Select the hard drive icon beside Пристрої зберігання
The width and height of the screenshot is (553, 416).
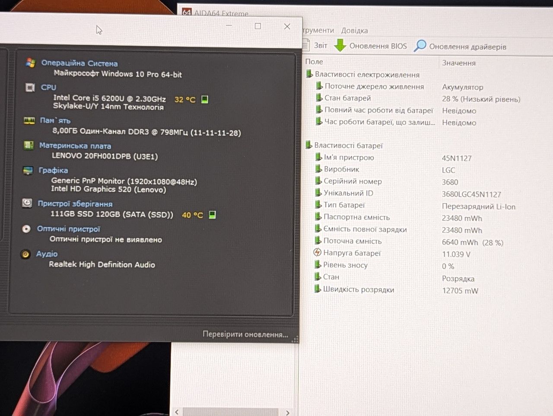[27, 203]
